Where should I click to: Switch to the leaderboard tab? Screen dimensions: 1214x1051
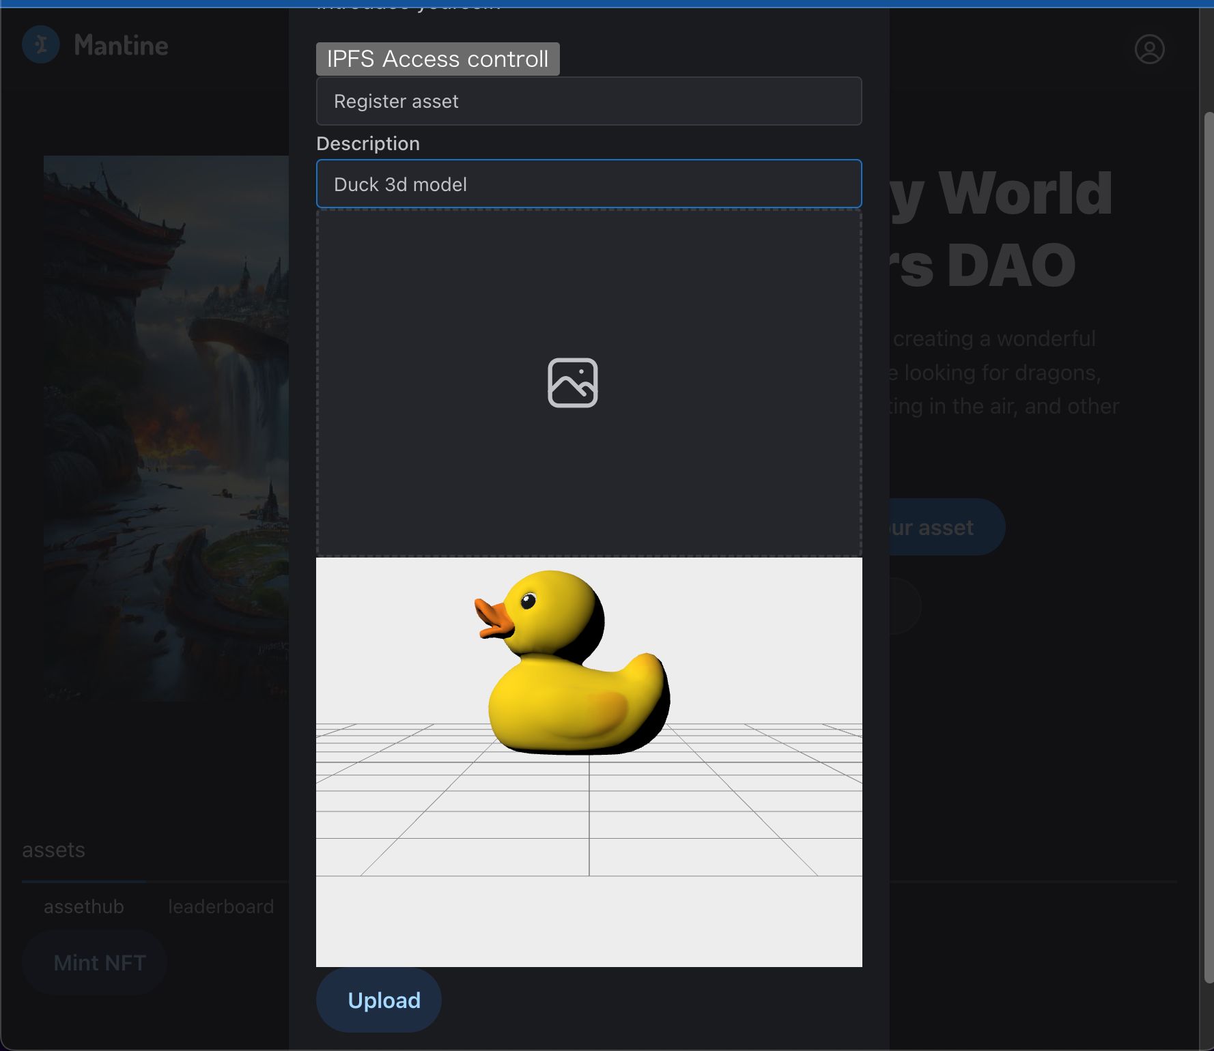point(221,906)
